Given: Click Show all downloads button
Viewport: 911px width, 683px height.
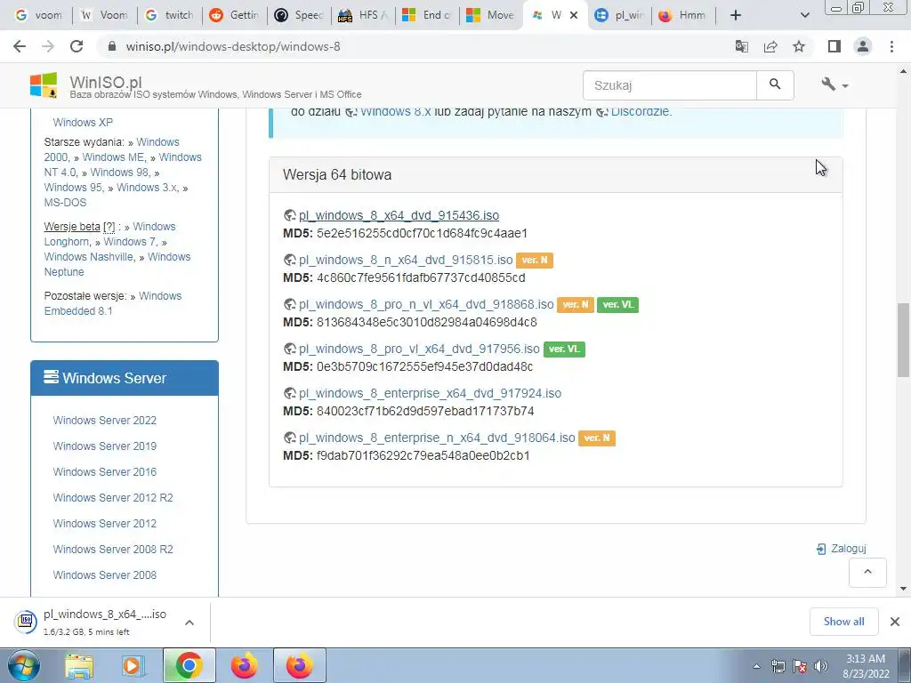Looking at the screenshot, I should [x=843, y=622].
